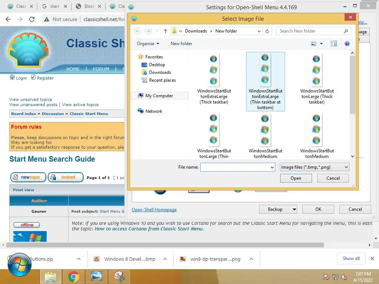Change the view icon in file dialog
This screenshot has width=379, height=284.
click(x=313, y=44)
